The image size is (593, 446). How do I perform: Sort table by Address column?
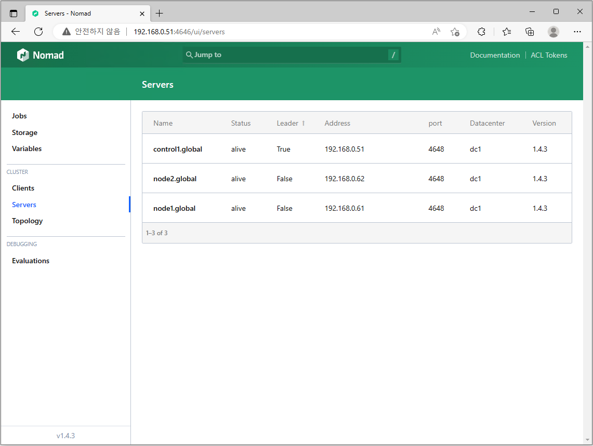[x=337, y=123]
